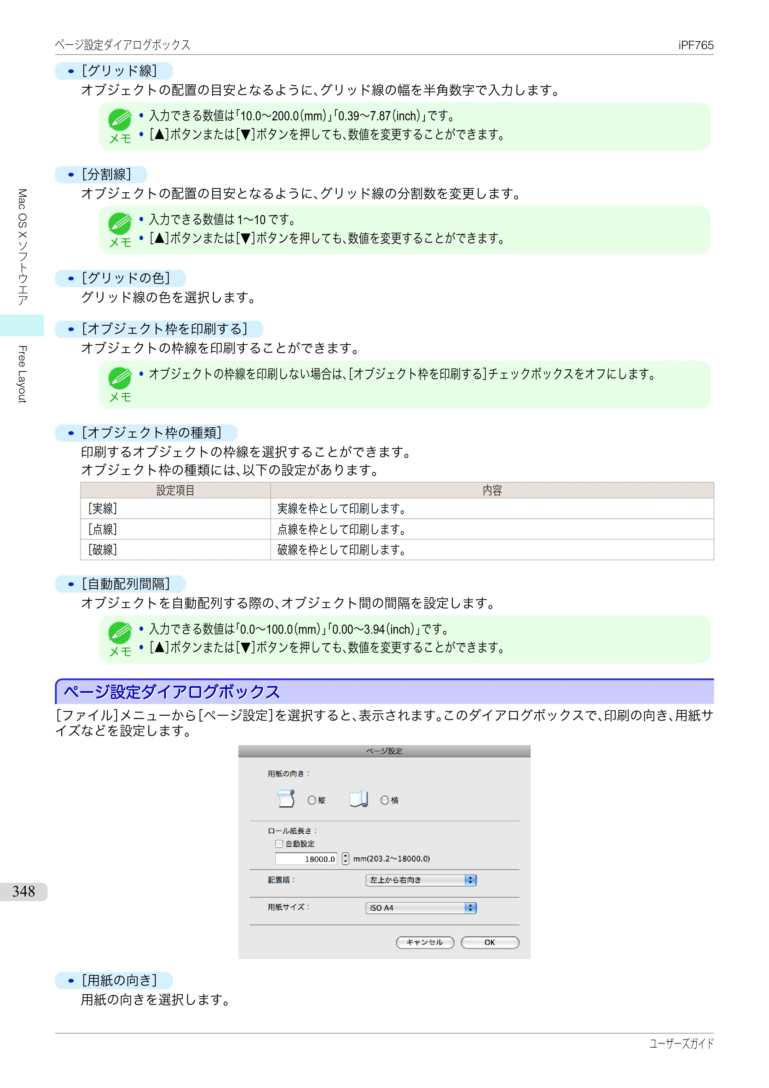Image resolution: width=769 pixels, height=1088 pixels.
Task: Click the blue ページ設定ダイアログボックス section title
Action: coord(172,692)
